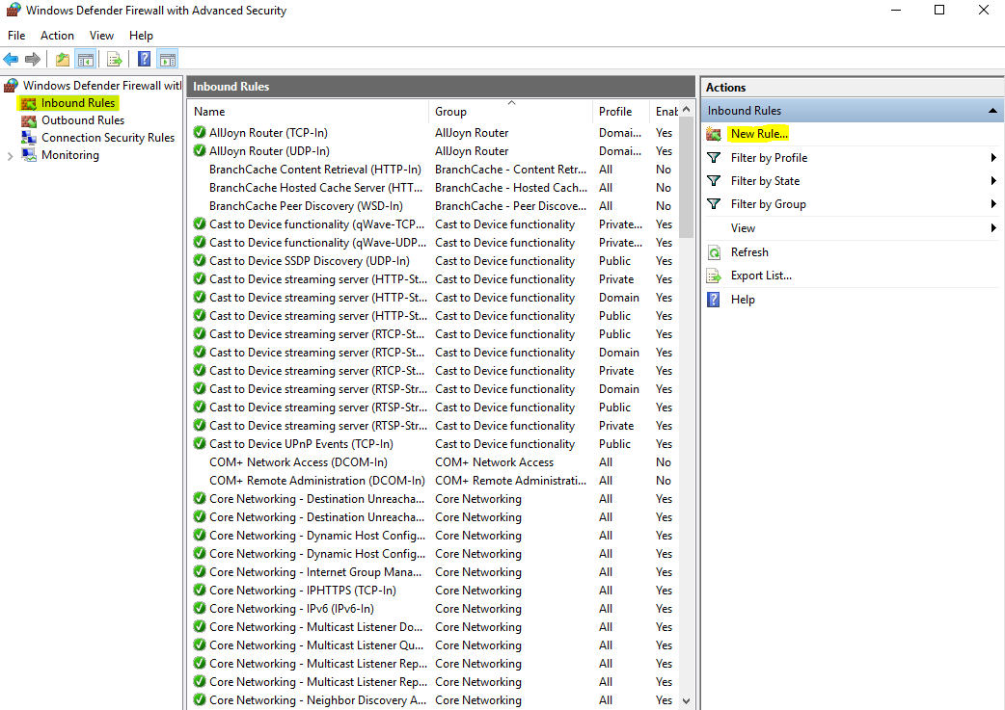Click the Outbound Rules tree icon
1005x710 pixels.
tap(29, 120)
